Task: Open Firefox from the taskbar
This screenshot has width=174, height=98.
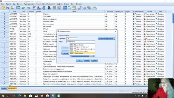Action: click(42, 96)
